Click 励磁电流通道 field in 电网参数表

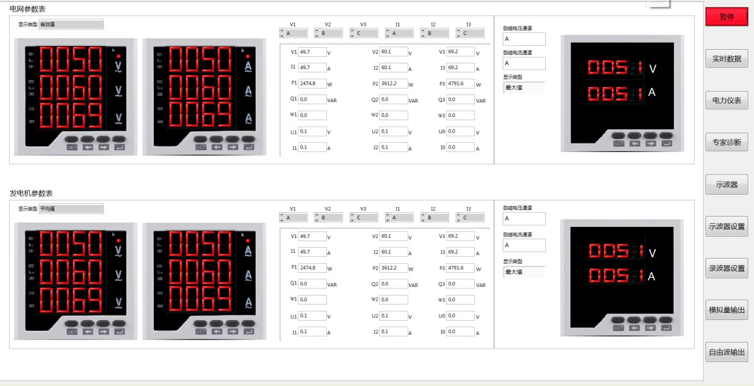click(524, 63)
